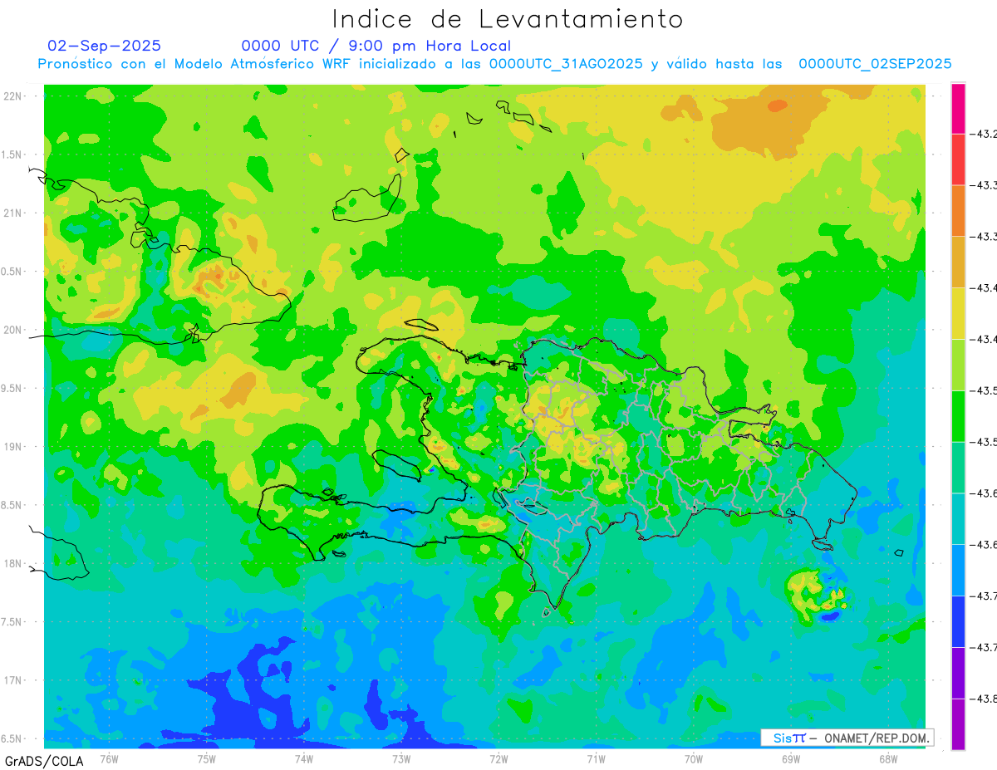Image resolution: width=997 pixels, height=770 pixels.
Task: Click the 71W longitude label
Action: 597,760
